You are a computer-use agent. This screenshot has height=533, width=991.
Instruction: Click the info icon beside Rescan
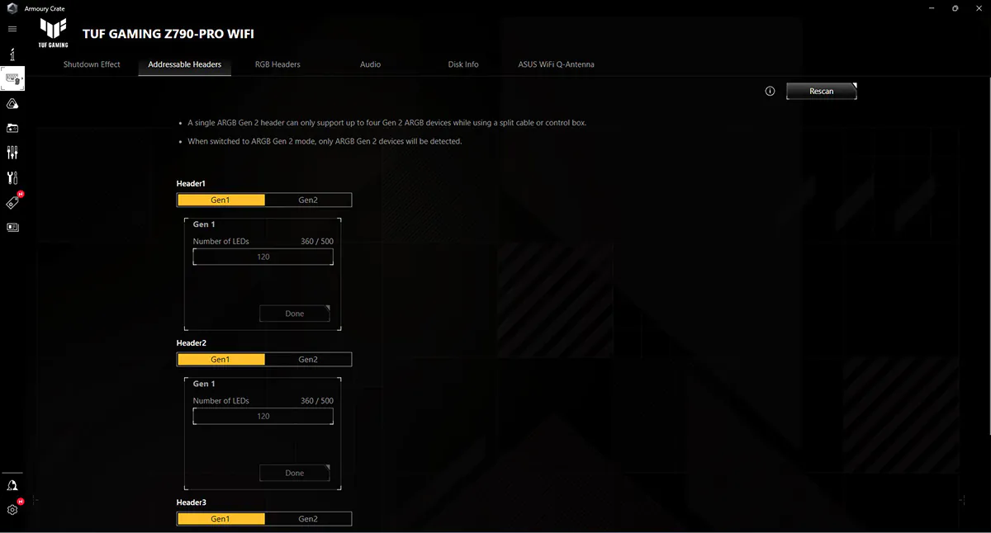point(770,91)
